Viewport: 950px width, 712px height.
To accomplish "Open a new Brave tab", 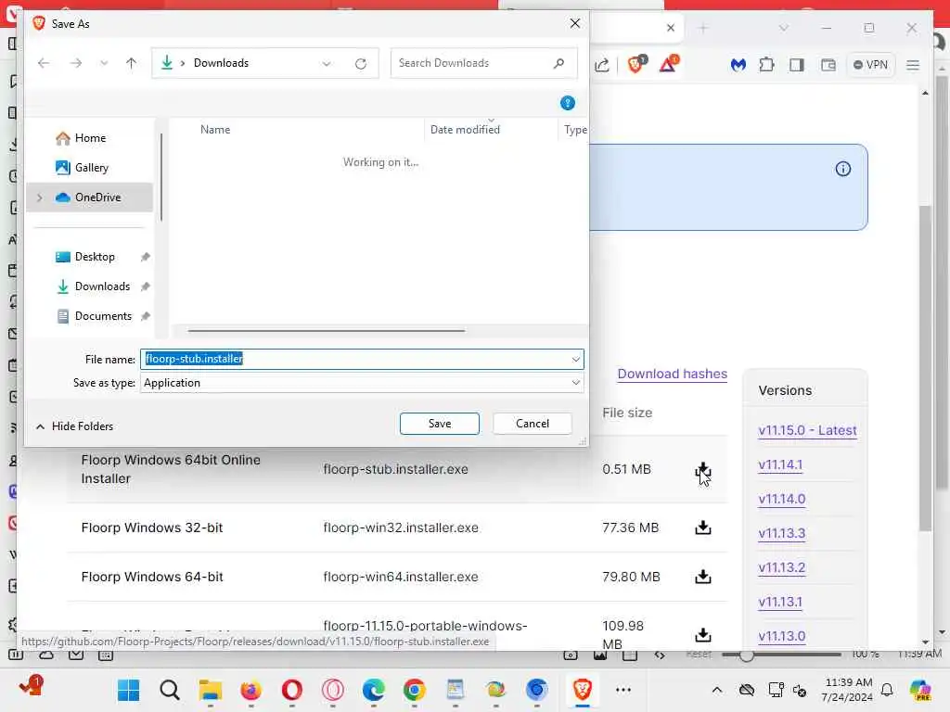I will tap(703, 28).
